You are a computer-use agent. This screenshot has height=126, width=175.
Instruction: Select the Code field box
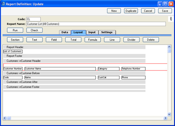(13, 78)
